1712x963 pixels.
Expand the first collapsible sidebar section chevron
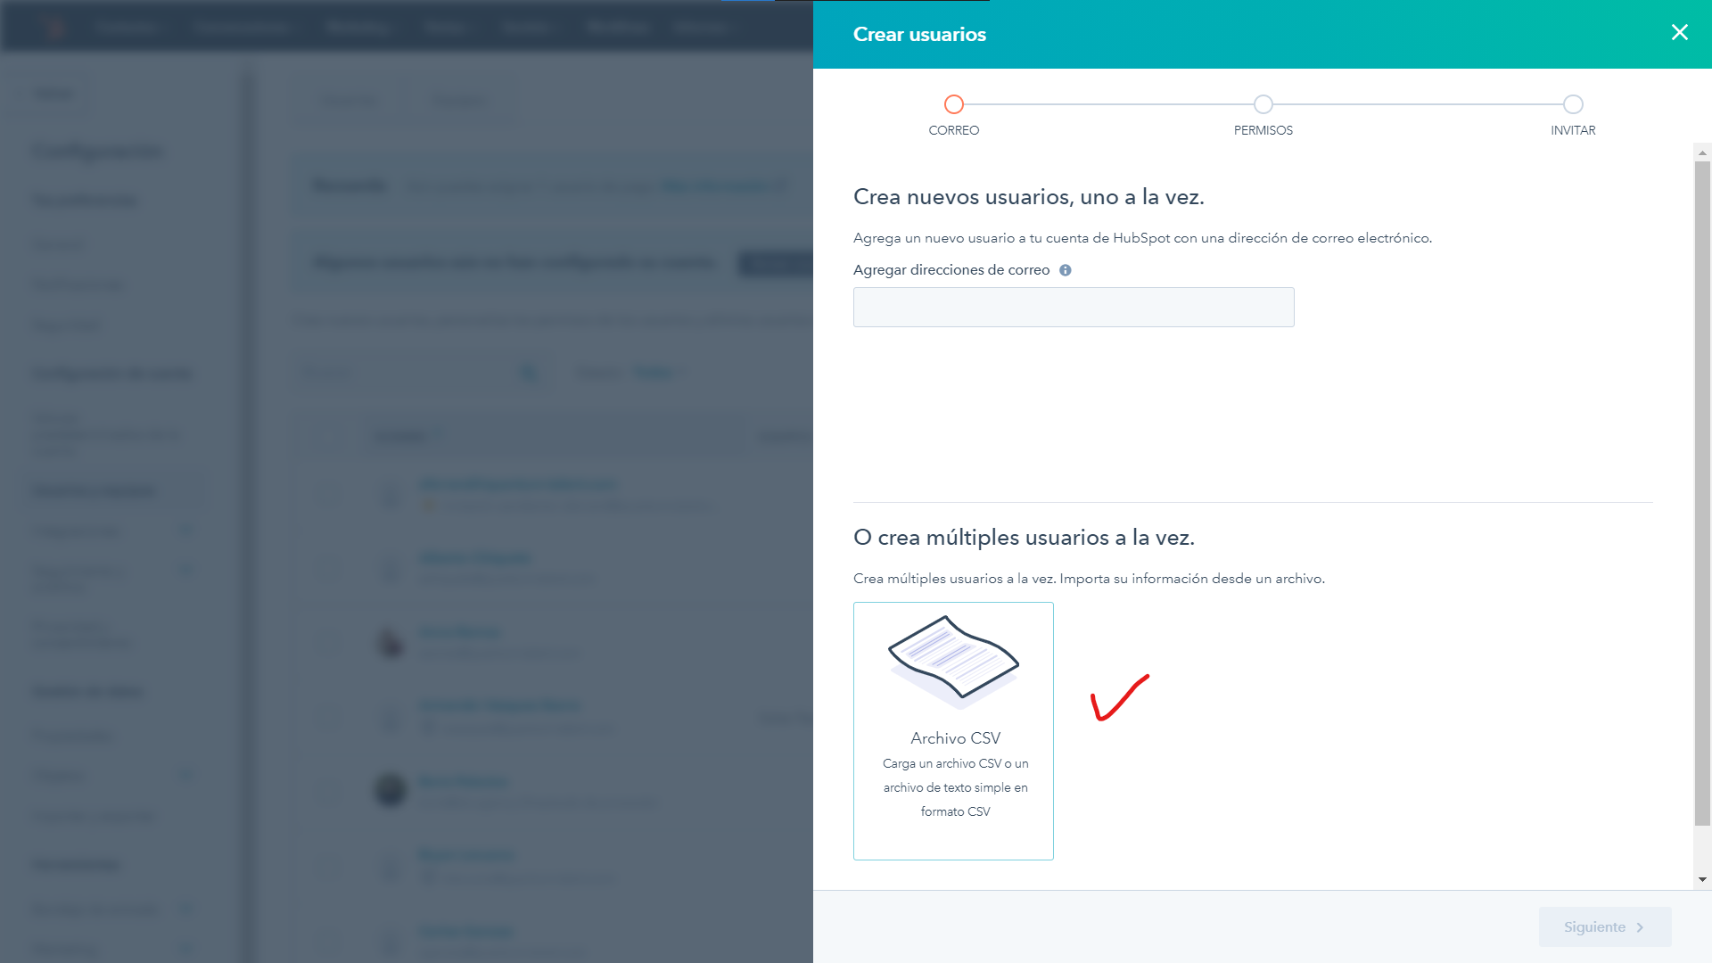(x=185, y=530)
